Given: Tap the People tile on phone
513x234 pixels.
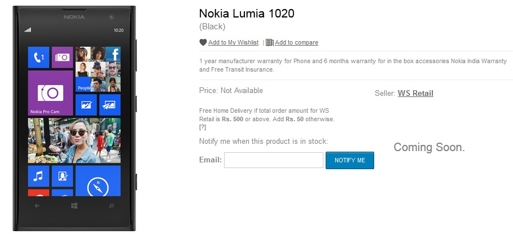Looking at the screenshot, I should 90,77.
